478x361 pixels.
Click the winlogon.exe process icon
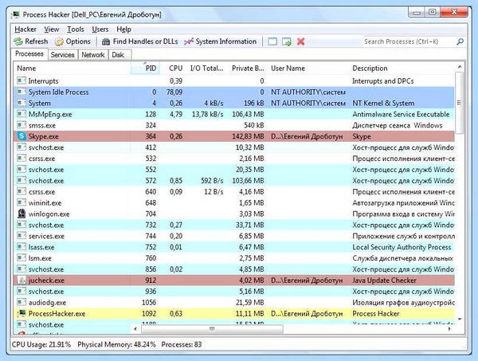click(22, 214)
